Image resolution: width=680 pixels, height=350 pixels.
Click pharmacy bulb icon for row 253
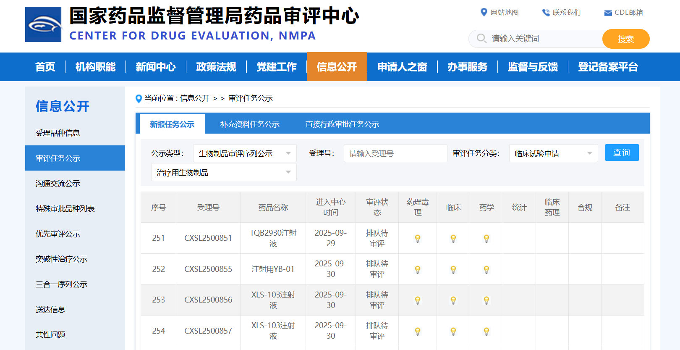486,300
